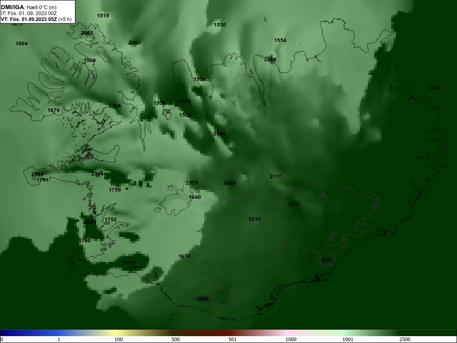Pick the 2703 value near the east coast
This screenshot has height=343, width=457.
tap(435, 88)
